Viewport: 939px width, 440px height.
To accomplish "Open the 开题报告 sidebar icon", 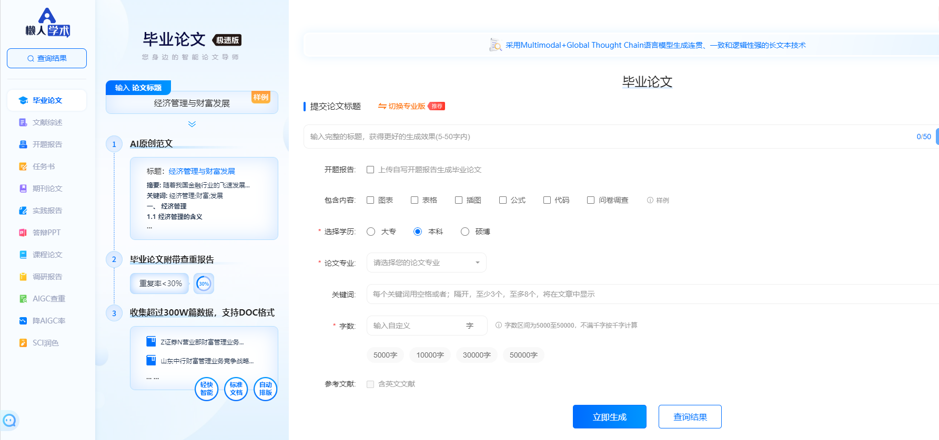I will 23,144.
